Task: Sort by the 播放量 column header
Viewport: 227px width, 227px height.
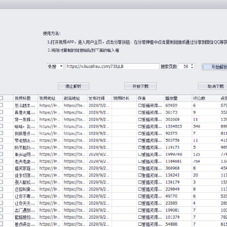Action: point(178,98)
